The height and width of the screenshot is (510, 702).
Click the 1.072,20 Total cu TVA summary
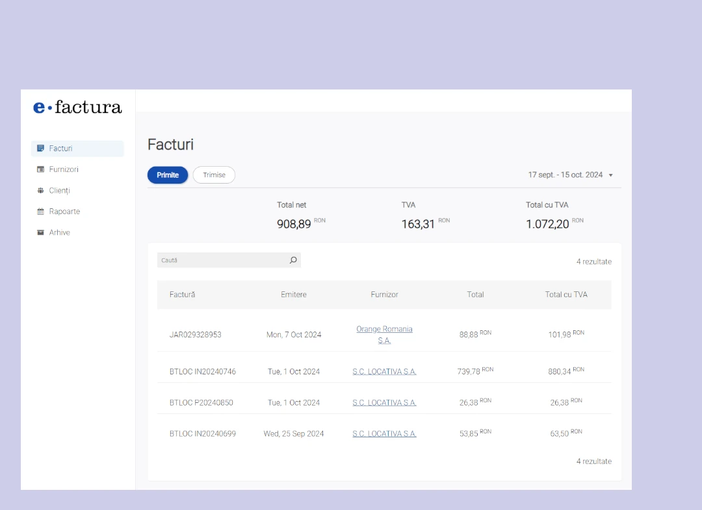tap(554, 223)
